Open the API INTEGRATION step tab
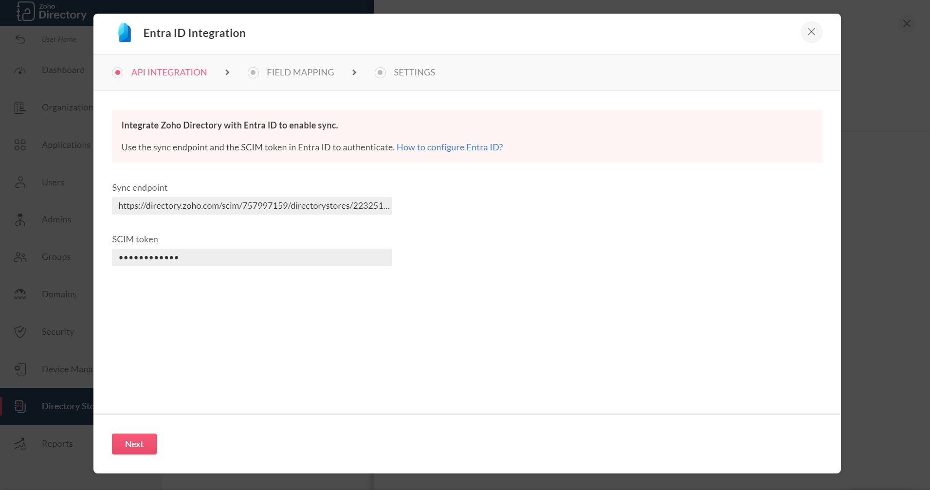930x490 pixels. coord(169,73)
